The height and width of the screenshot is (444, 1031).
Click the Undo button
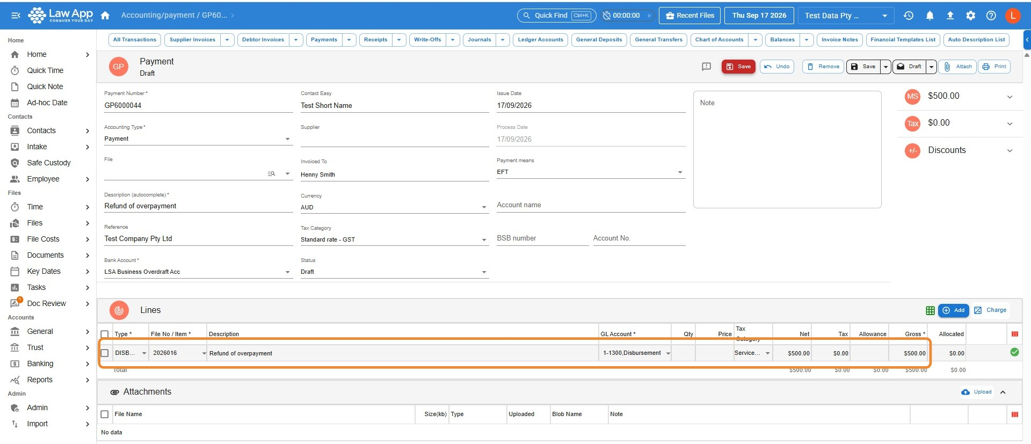click(x=776, y=67)
